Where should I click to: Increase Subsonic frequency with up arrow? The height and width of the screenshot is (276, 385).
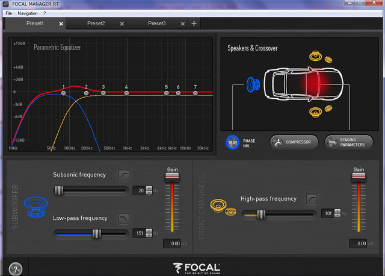click(x=149, y=189)
